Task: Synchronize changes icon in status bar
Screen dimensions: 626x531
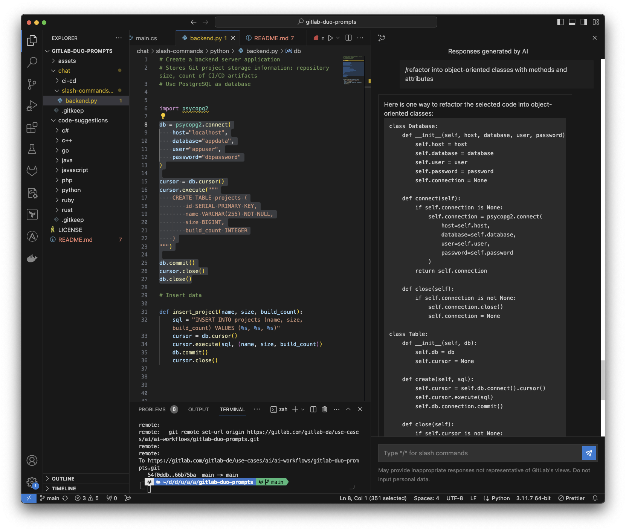Action: pyautogui.click(x=65, y=498)
